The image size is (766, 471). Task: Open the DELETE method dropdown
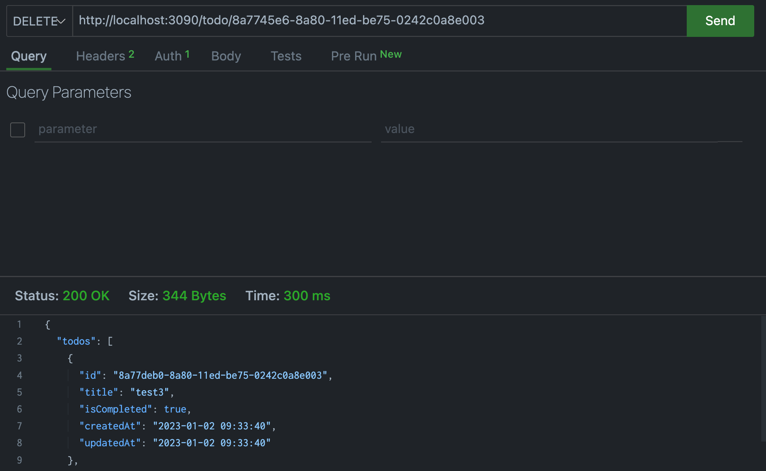[x=39, y=21]
